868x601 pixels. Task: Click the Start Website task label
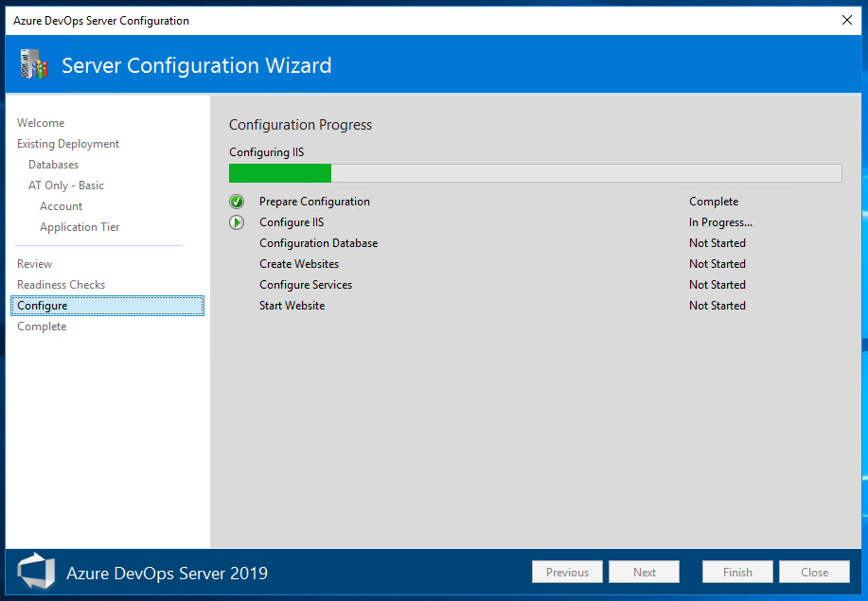[x=292, y=306]
